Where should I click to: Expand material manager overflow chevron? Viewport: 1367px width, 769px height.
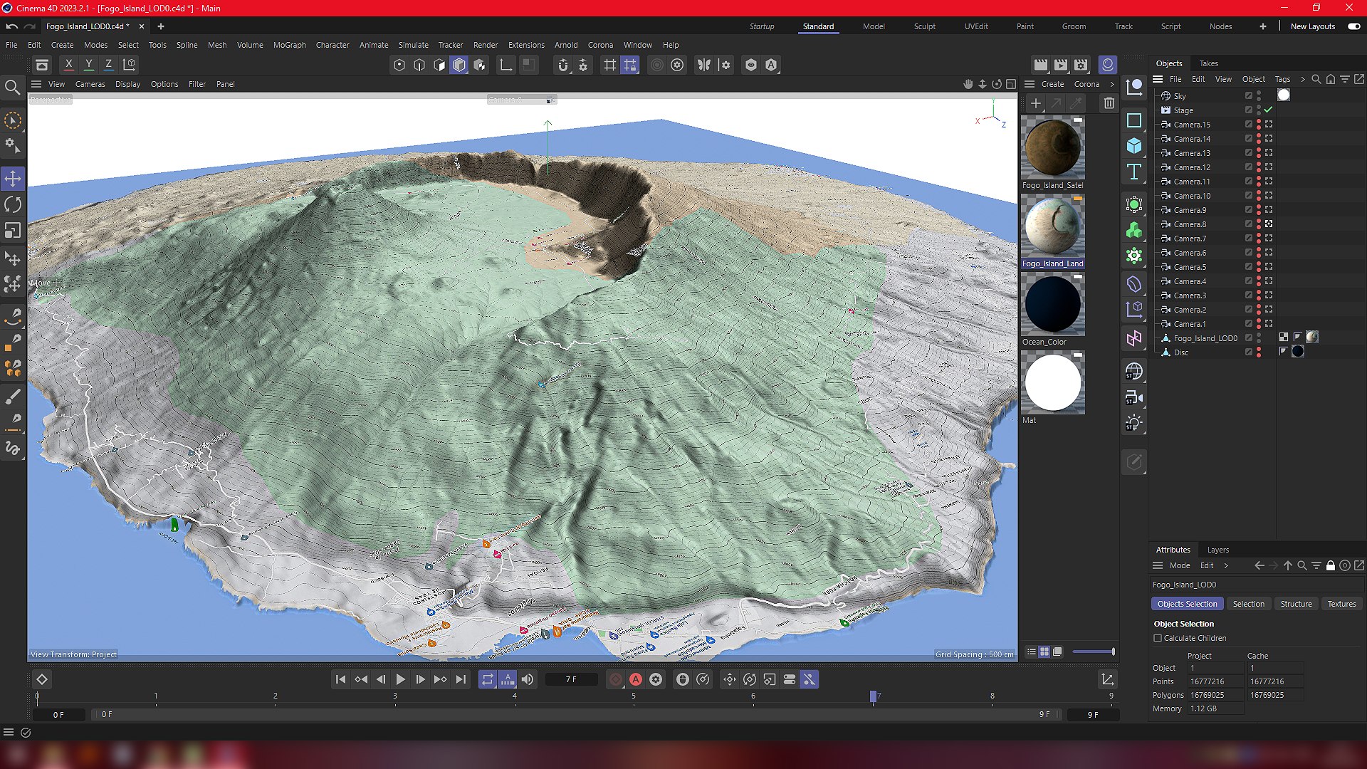(x=1112, y=84)
